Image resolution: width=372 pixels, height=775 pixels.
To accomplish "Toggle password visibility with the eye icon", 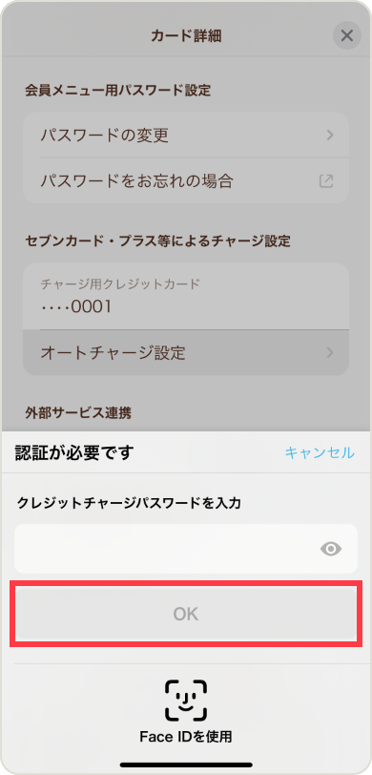I will [330, 549].
